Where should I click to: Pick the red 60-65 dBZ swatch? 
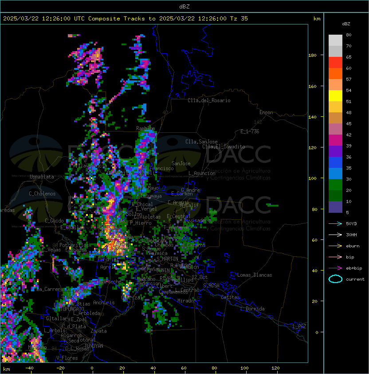coord(335,63)
